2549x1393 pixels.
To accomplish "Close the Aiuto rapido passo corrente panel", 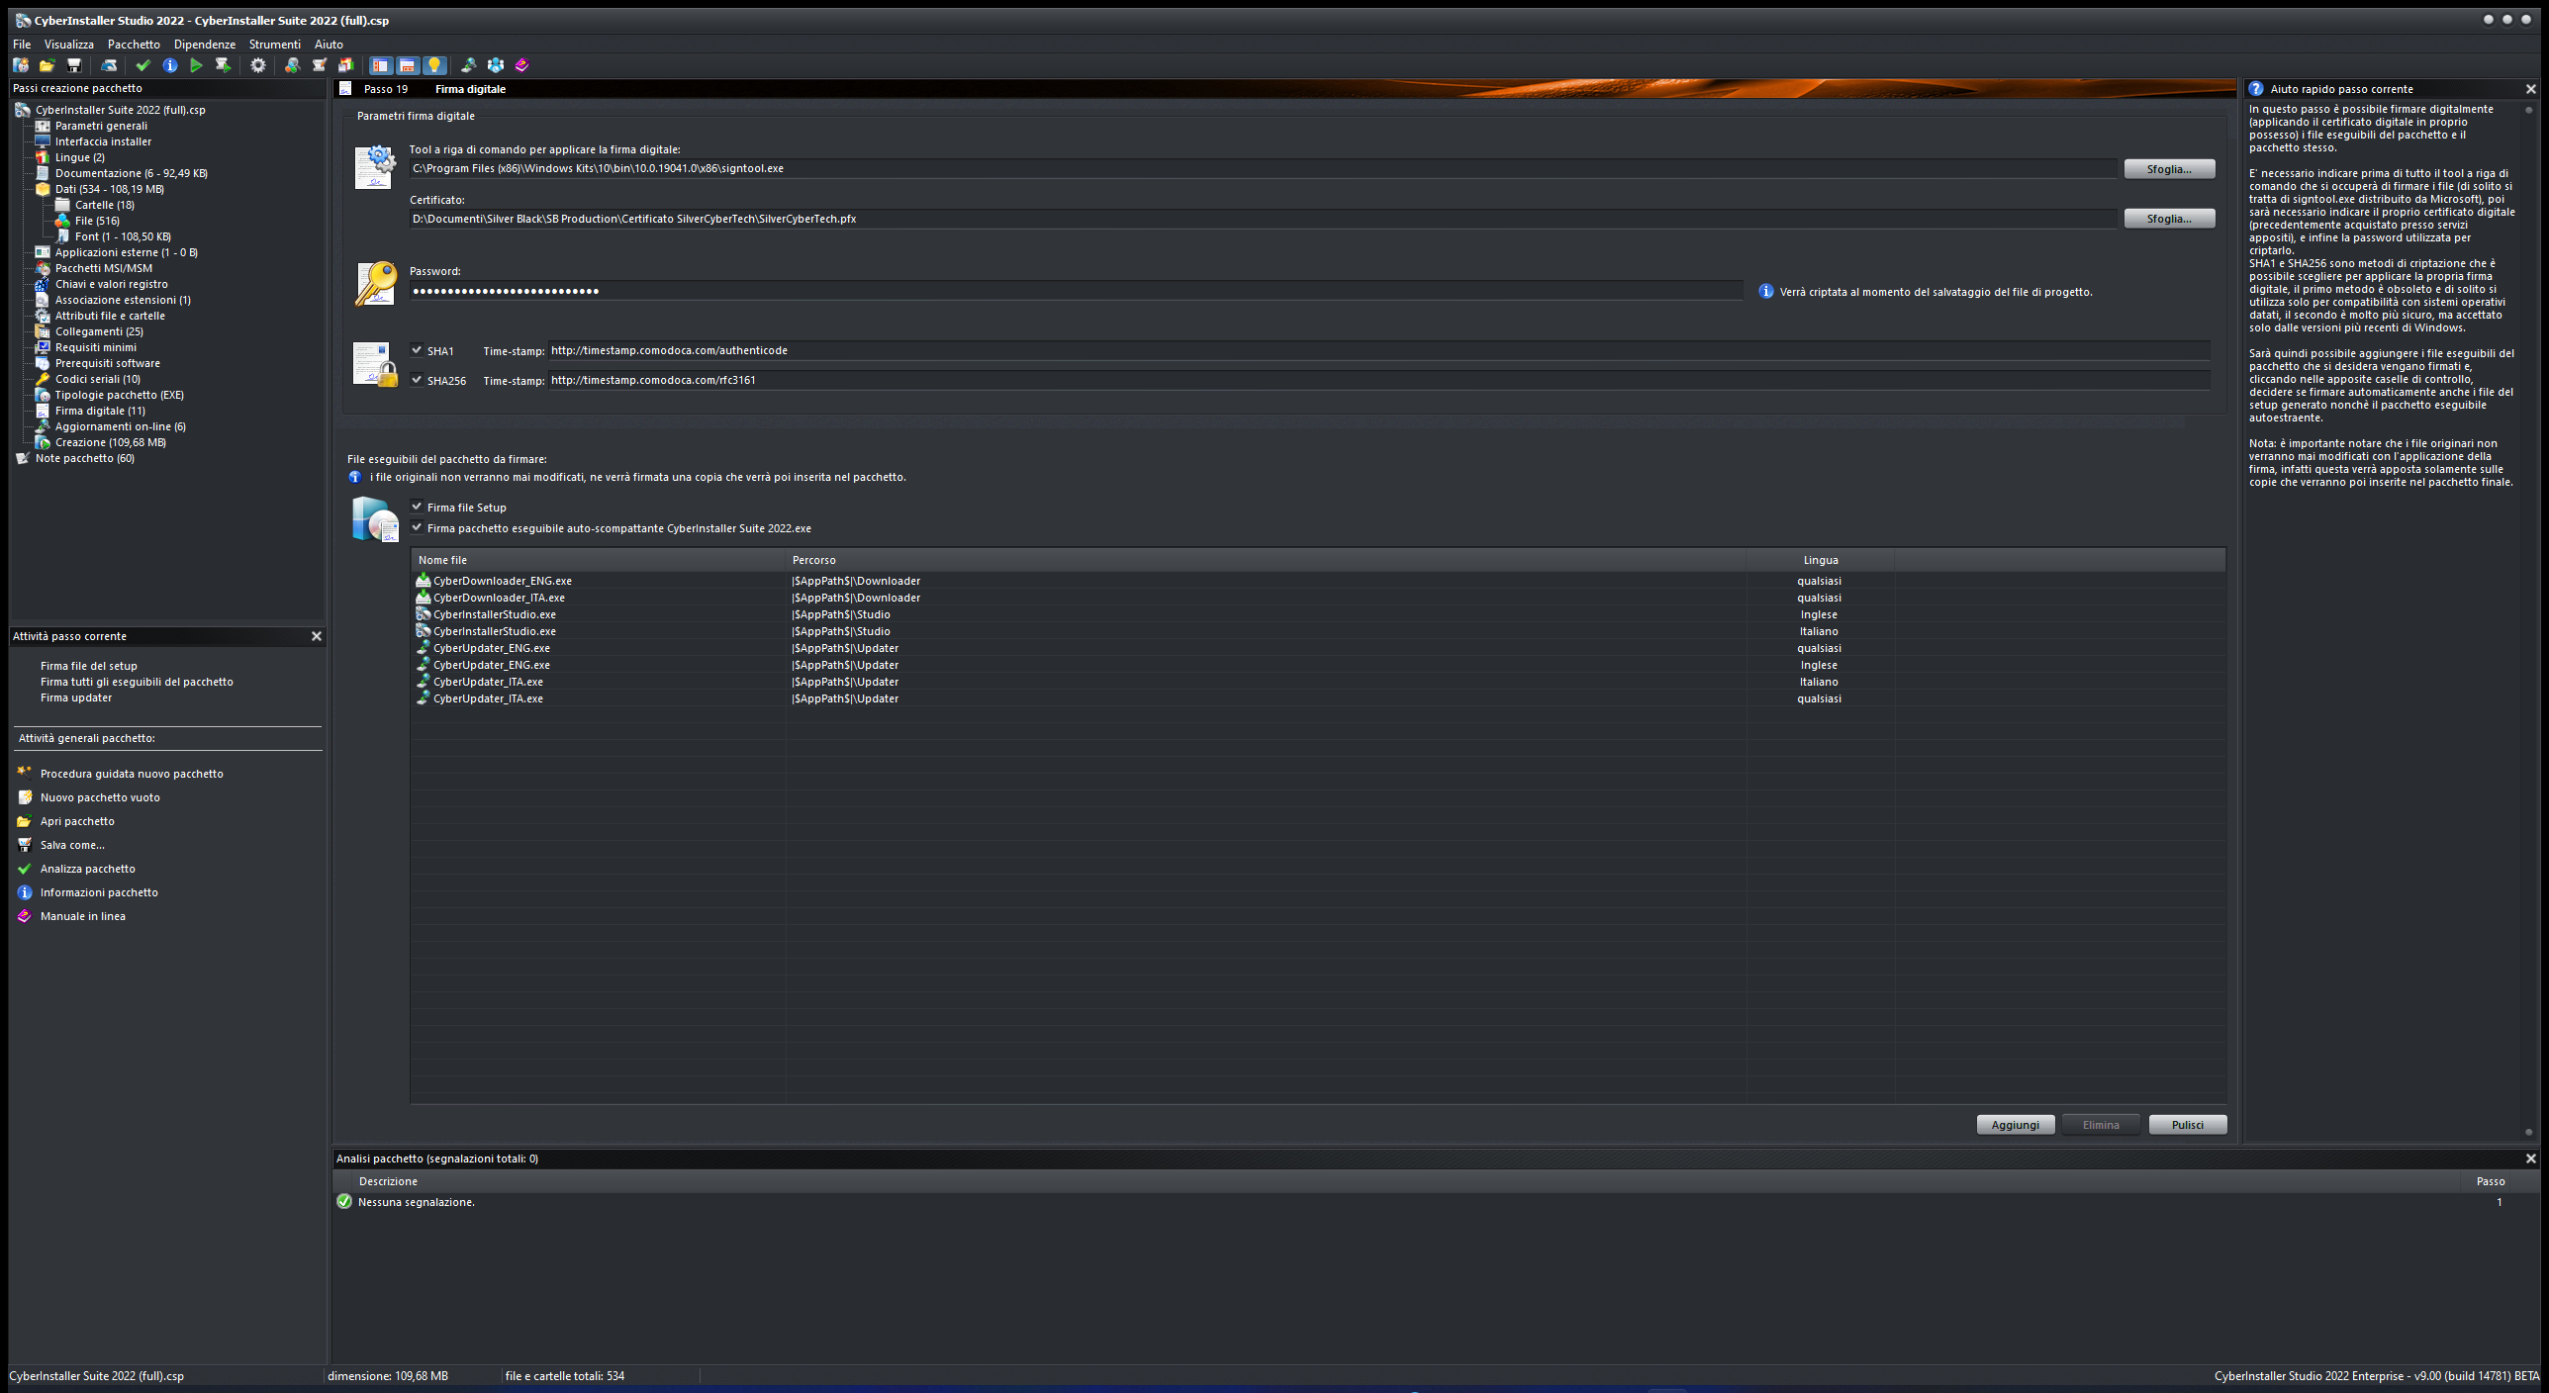I will tap(2530, 89).
